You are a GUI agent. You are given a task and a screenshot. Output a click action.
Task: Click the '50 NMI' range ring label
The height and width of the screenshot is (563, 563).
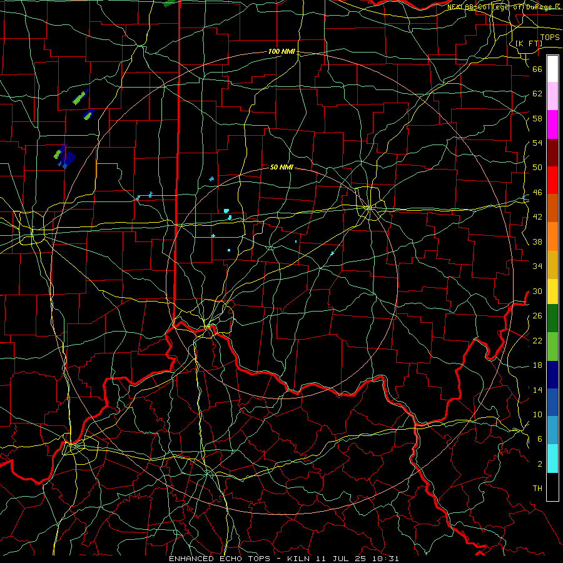point(281,167)
